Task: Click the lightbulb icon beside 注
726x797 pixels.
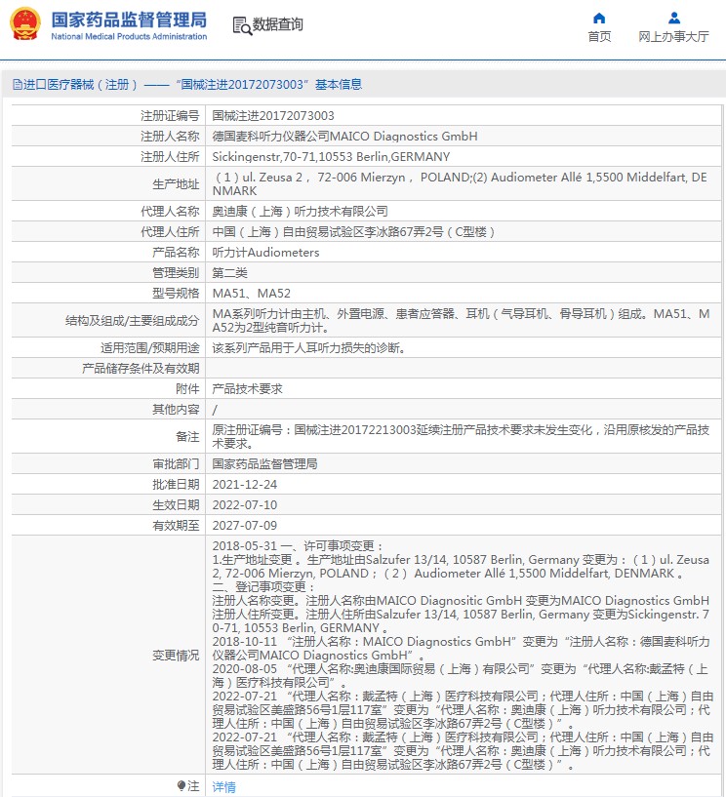Action: [x=181, y=786]
